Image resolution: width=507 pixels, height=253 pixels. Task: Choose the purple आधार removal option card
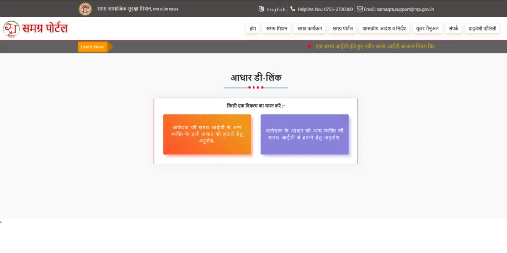304,134
